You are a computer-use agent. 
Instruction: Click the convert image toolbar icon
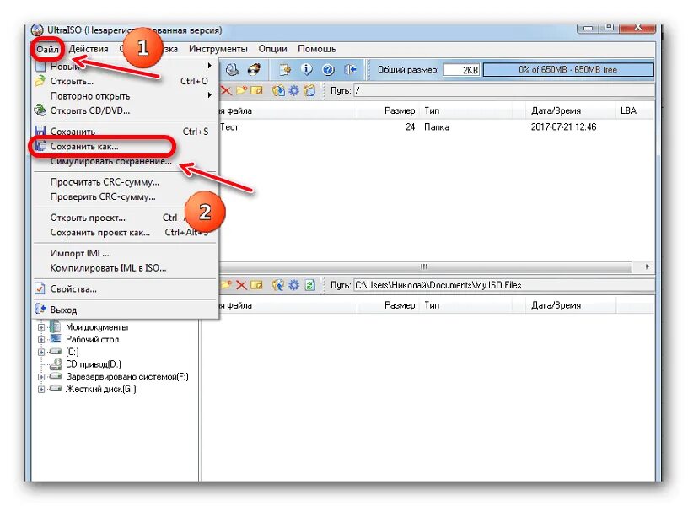tap(285, 69)
